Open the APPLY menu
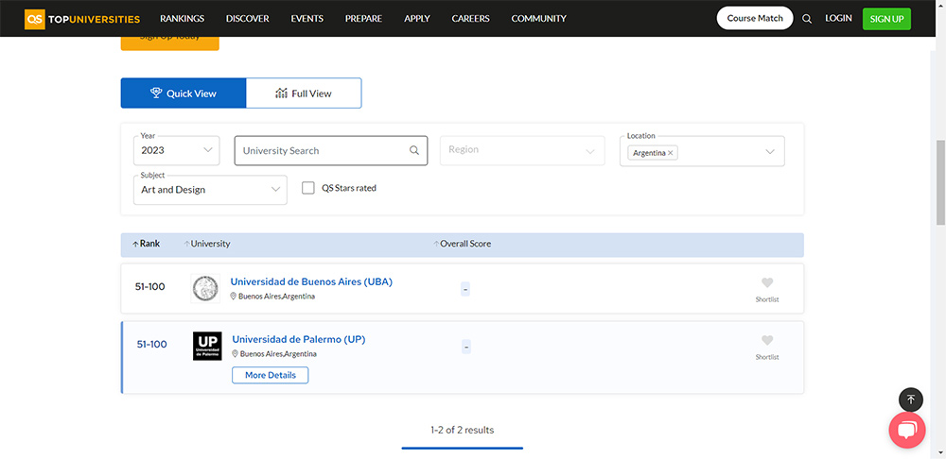Viewport: 946px width, 459px height. tap(417, 19)
